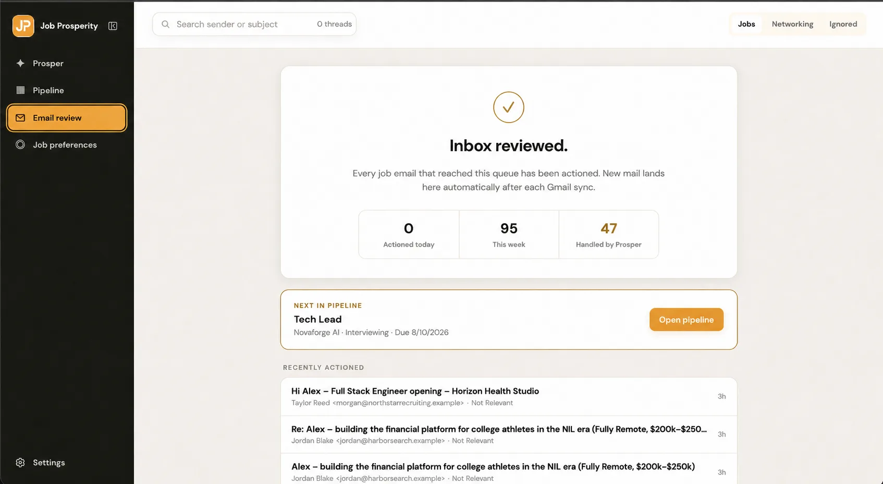Click the Settings gear icon
The image size is (883, 484).
point(20,463)
